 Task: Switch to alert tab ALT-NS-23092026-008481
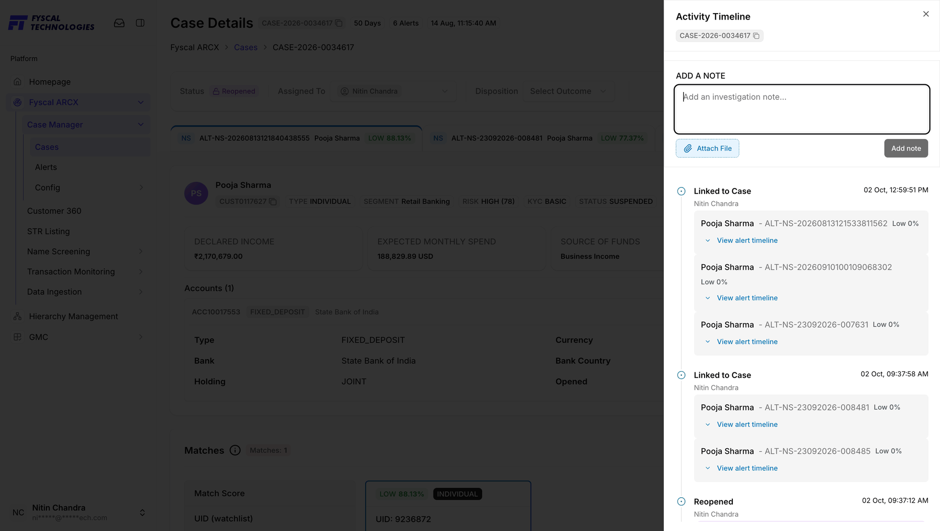click(539, 139)
